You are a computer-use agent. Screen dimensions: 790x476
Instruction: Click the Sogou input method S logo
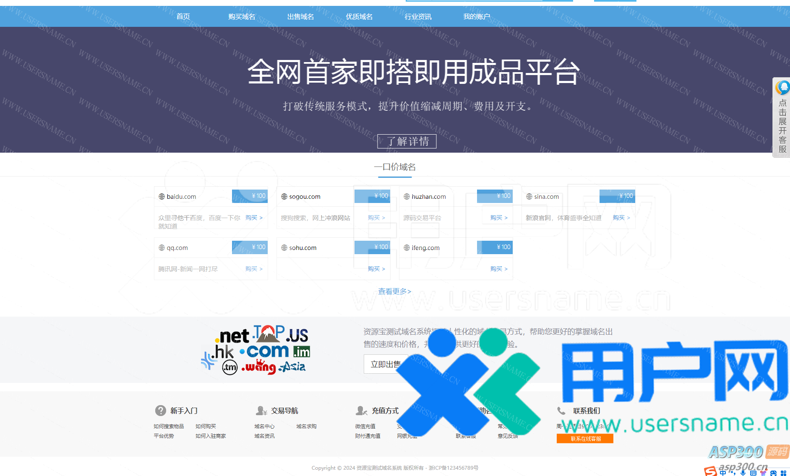(710, 471)
